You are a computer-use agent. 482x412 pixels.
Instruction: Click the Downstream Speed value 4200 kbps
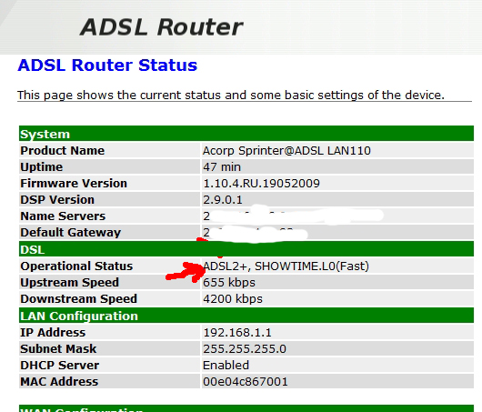pos(233,299)
